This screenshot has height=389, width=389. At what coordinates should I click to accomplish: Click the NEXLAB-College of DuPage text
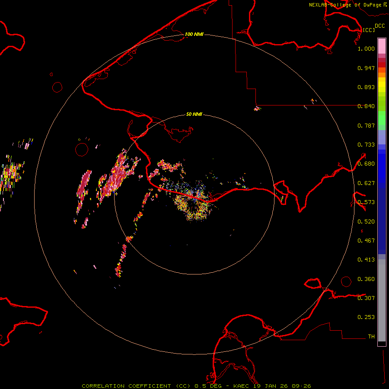tap(345, 5)
